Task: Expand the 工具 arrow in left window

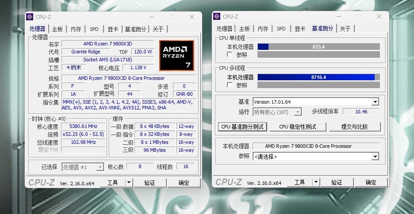Action: (x=129, y=182)
